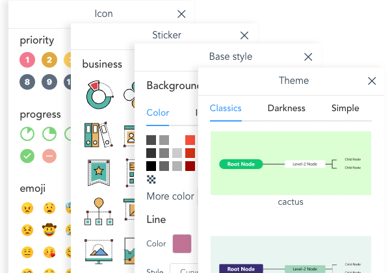390x273 pixels.
Task: Close the Sticker panel
Action: pyautogui.click(x=244, y=36)
